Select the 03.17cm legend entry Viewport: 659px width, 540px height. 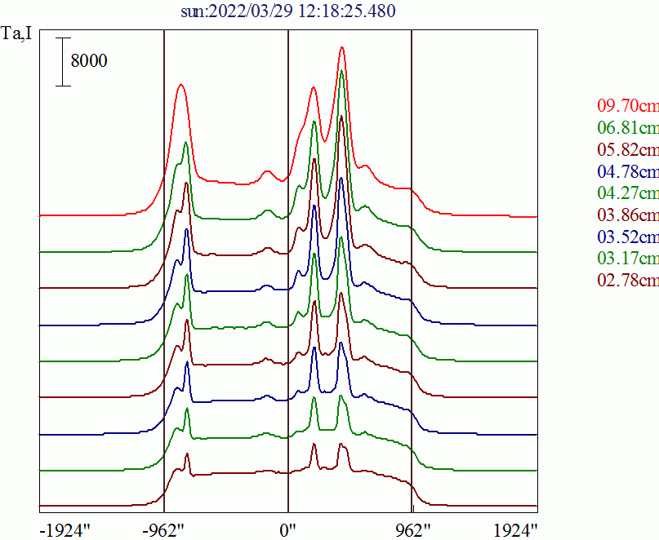(x=628, y=258)
